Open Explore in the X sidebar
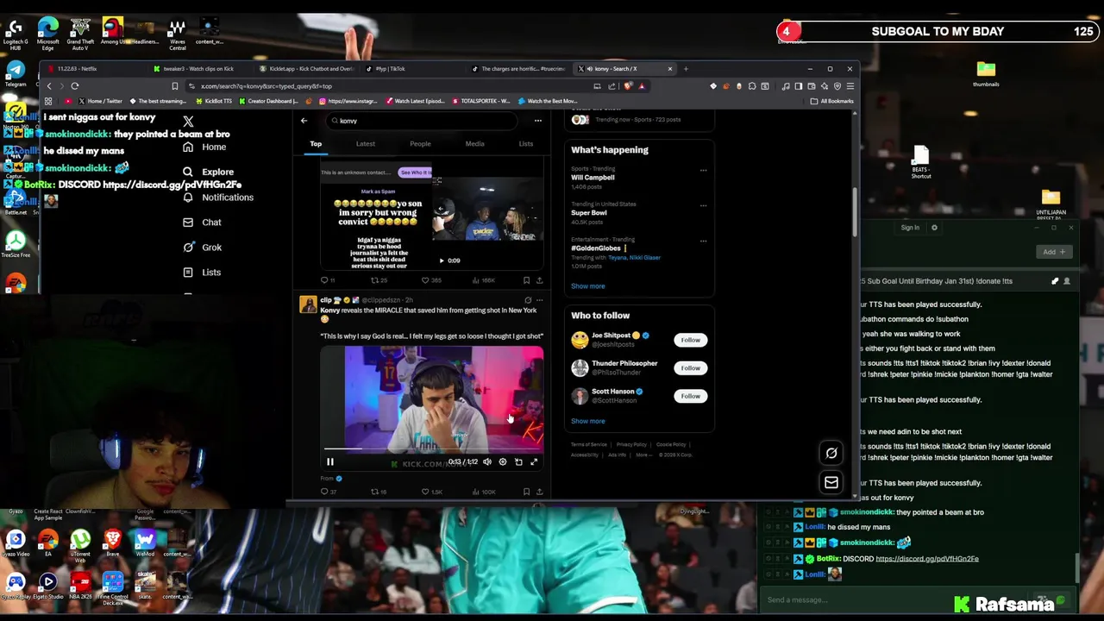This screenshot has height=621, width=1104. 208,172
